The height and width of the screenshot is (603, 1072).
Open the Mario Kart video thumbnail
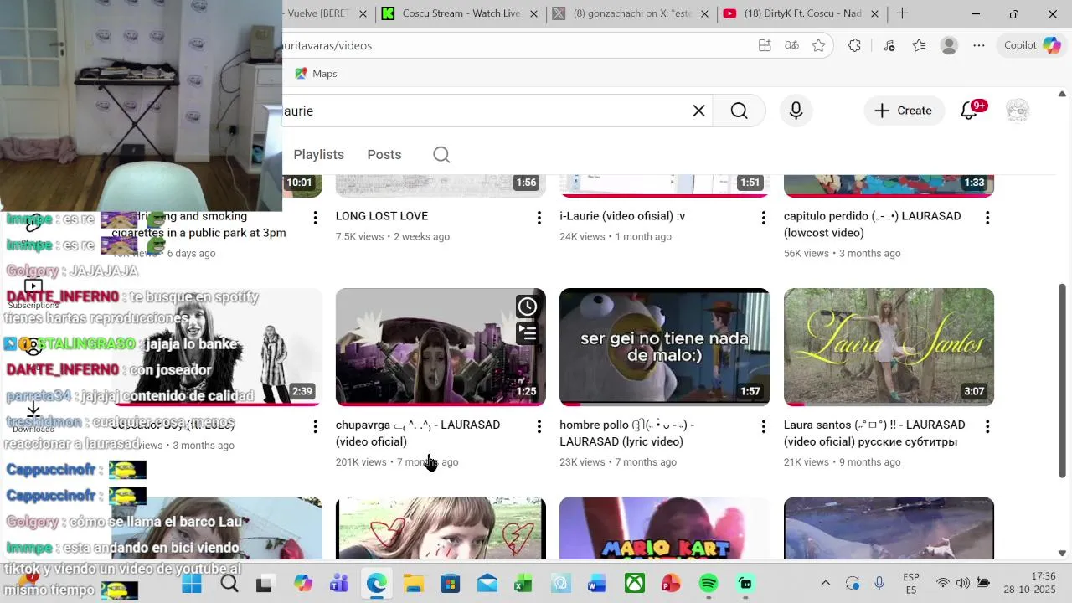click(x=665, y=528)
